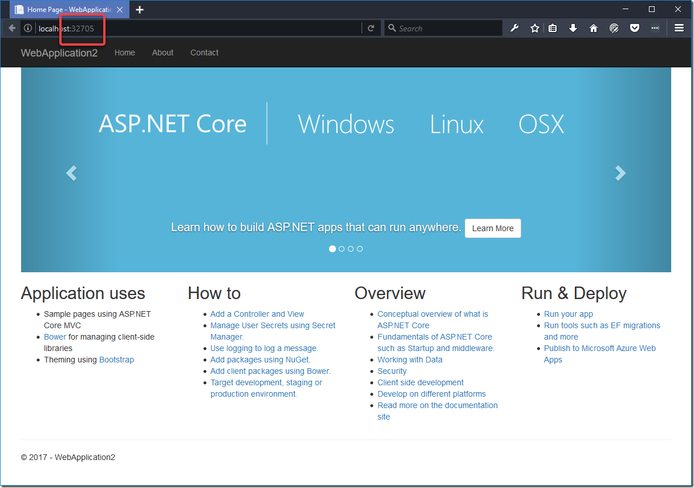The image size is (694, 488).
Task: Open the downloads arrow icon
Action: click(x=573, y=28)
